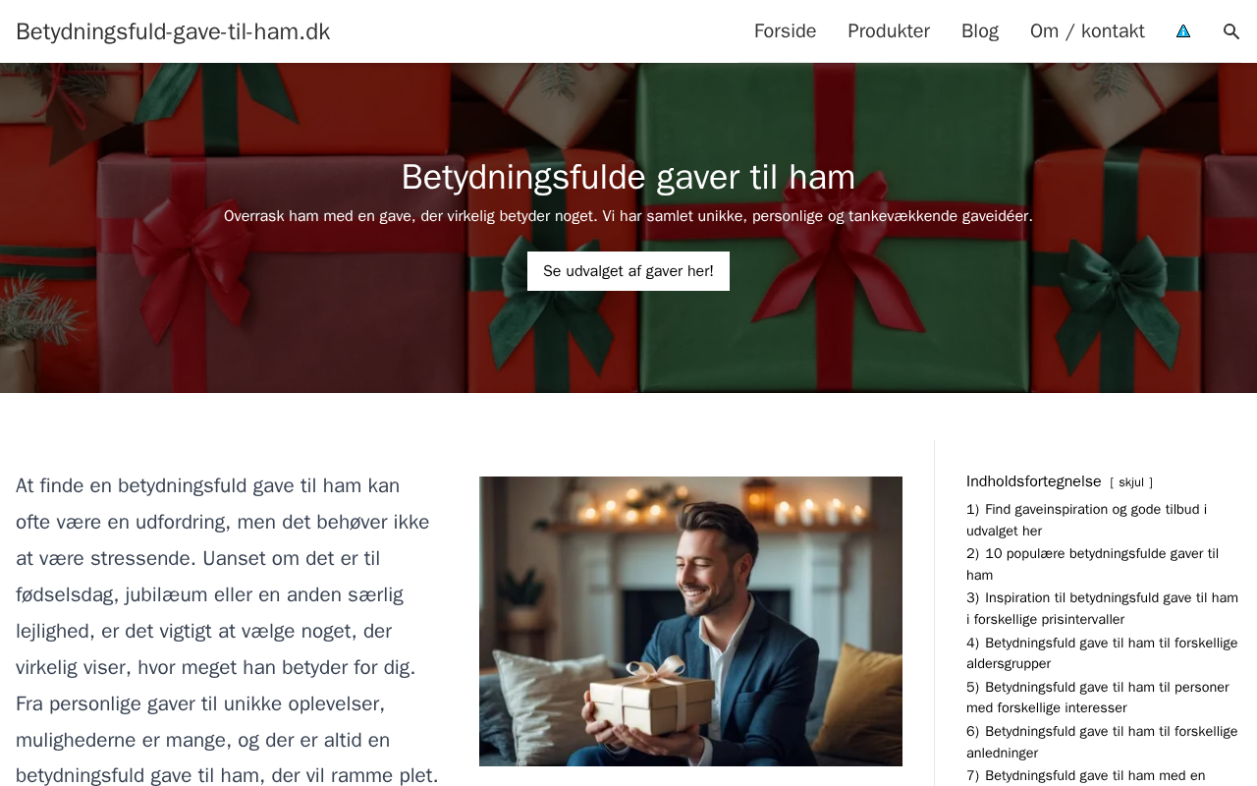Open contents item 7 Betydningsfuld gave med en
Screen dimensions: 1257x786
(x=1086, y=775)
